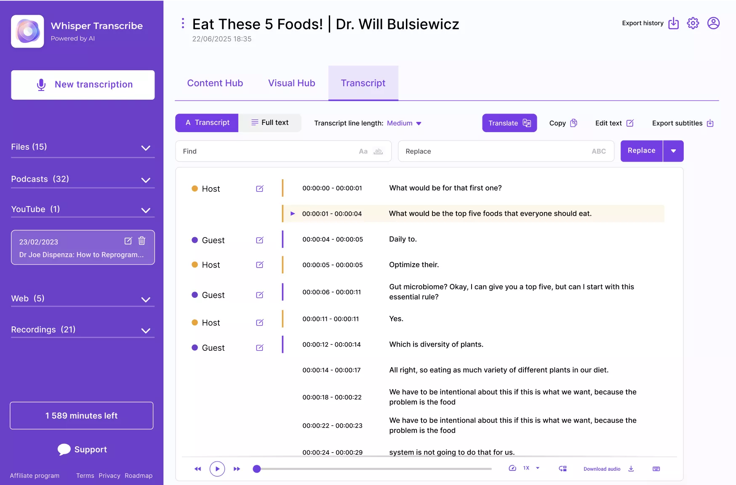This screenshot has height=485, width=736.
Task: Open the Visual Hub tab
Action: (x=291, y=83)
